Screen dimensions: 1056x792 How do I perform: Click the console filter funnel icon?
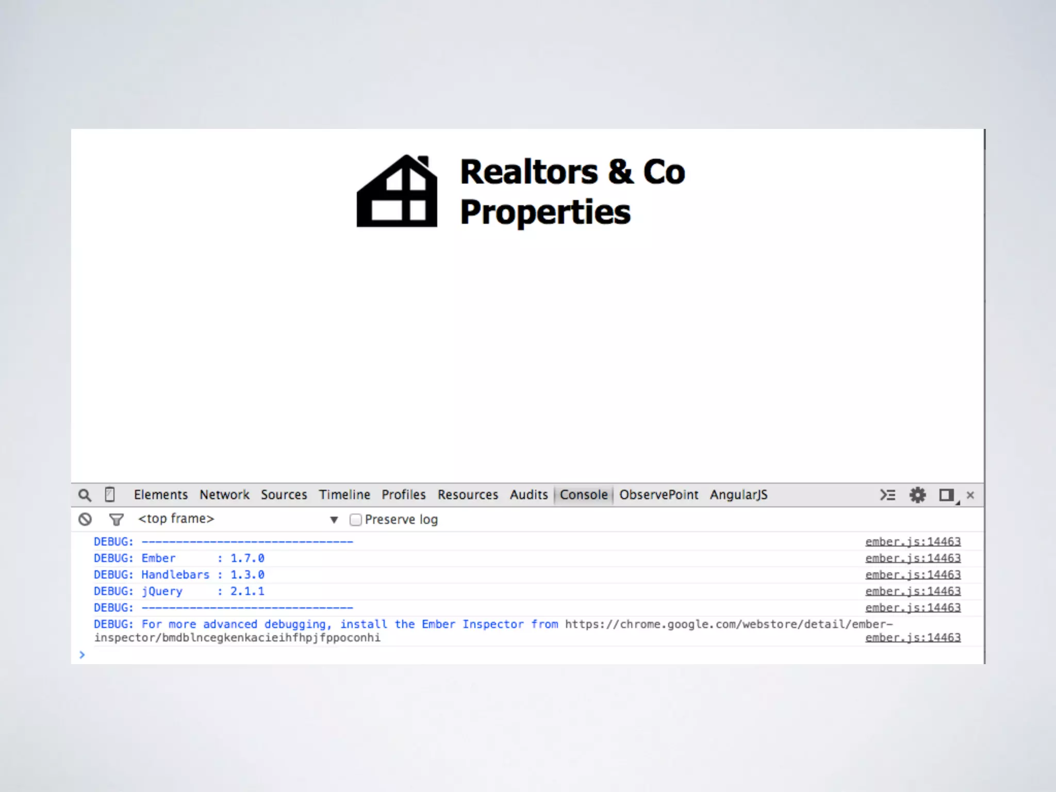pos(117,519)
